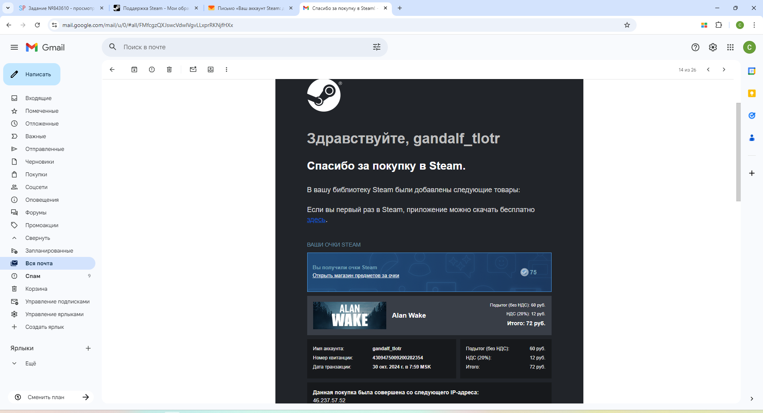Open tab search dropdown in browser

point(8,8)
